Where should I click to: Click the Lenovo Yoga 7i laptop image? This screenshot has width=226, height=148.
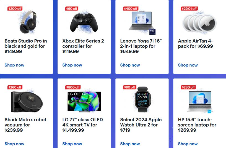click(140, 21)
